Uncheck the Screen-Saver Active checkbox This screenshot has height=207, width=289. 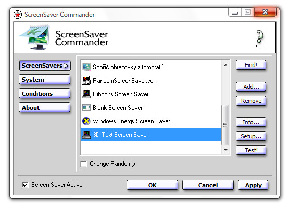click(x=25, y=185)
